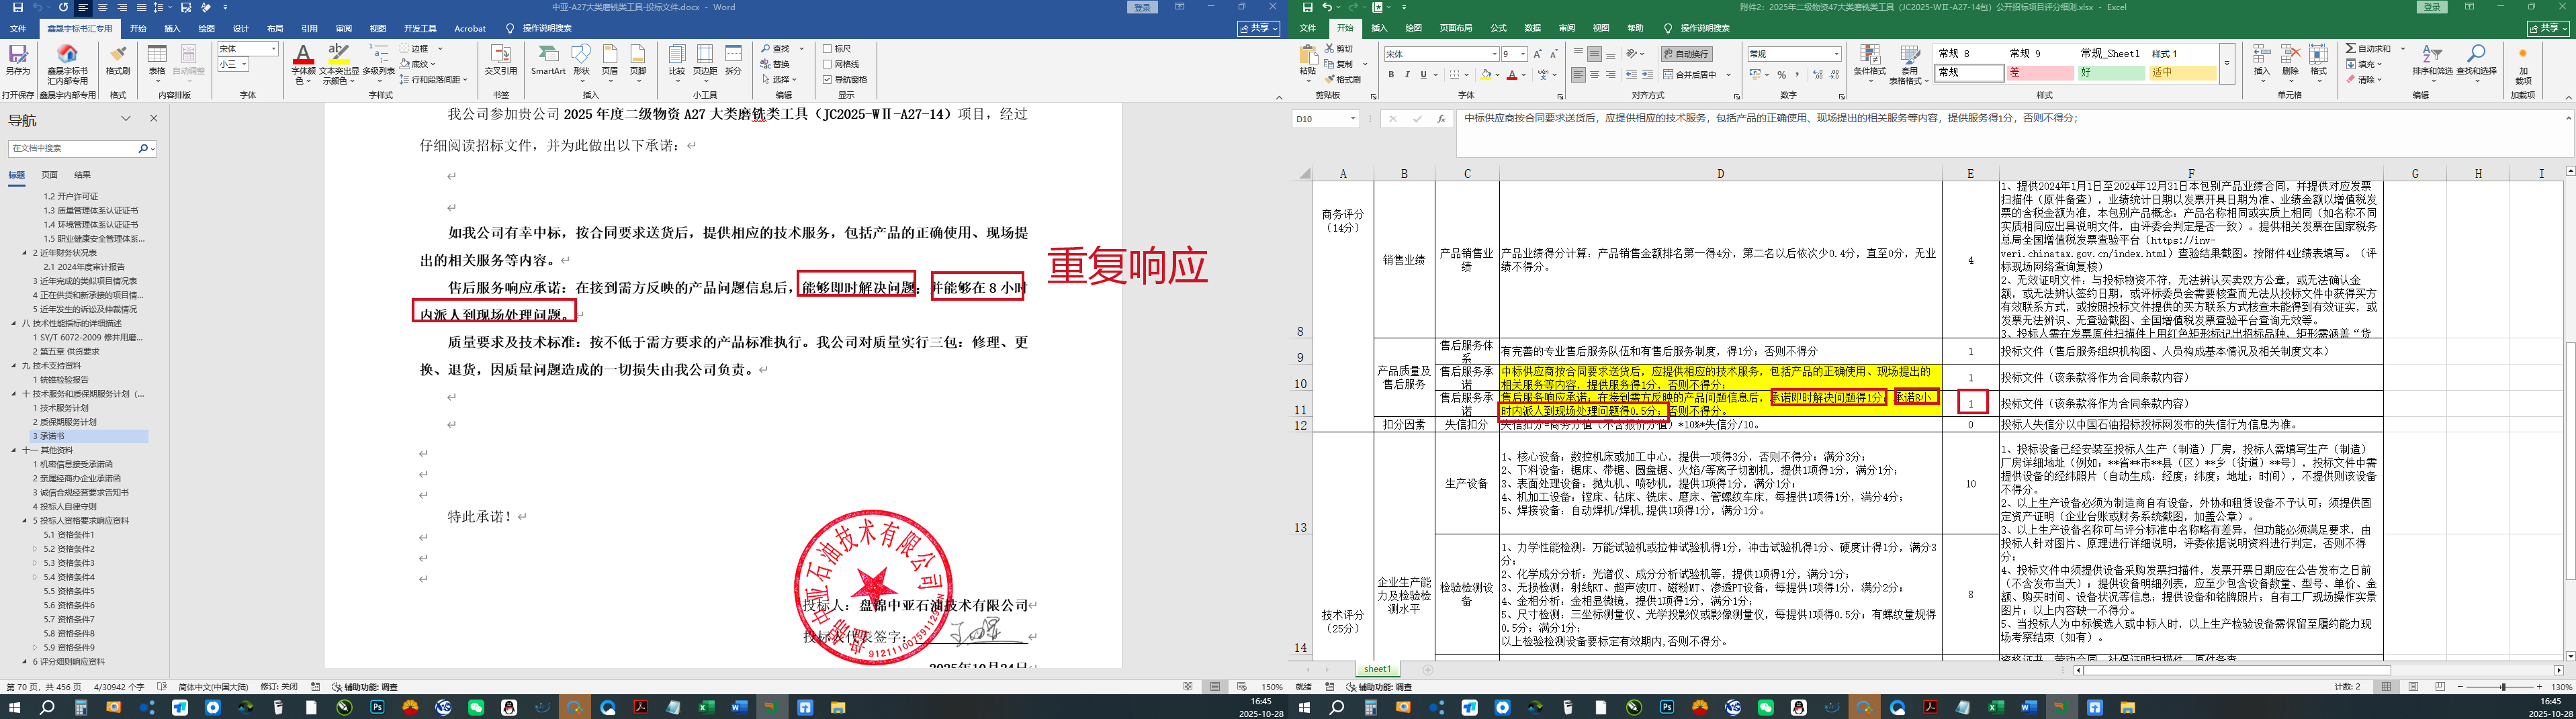Open the Excel number format dropdown 常规
Screen dimensions: 2576x719
coord(1836,54)
